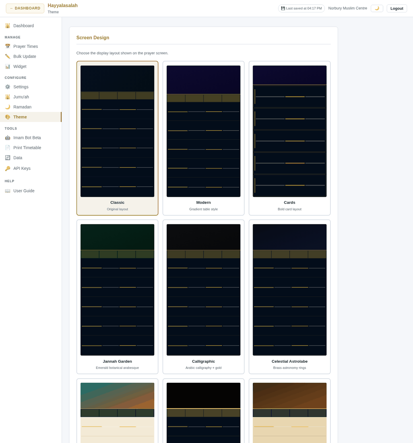Click the Imam Bot robot icon

click(8, 137)
